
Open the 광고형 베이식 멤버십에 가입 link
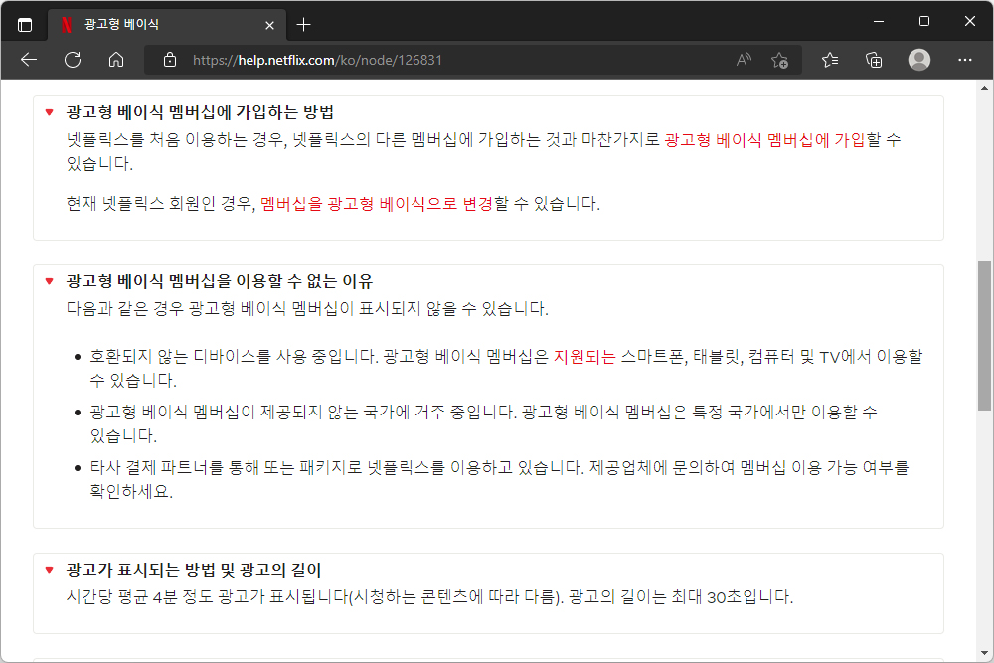tap(764, 139)
